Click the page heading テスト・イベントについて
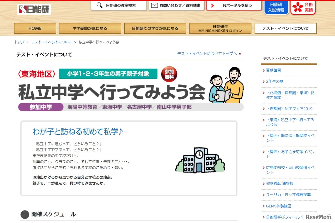 tap(44, 55)
